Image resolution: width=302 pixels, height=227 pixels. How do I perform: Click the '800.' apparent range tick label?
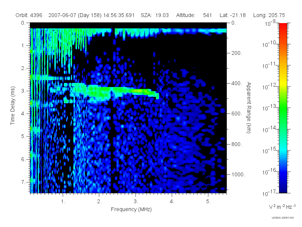coord(237,144)
